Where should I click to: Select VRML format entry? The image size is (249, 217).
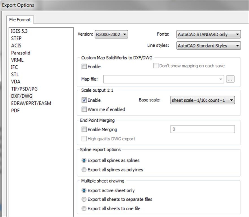pos(17,60)
